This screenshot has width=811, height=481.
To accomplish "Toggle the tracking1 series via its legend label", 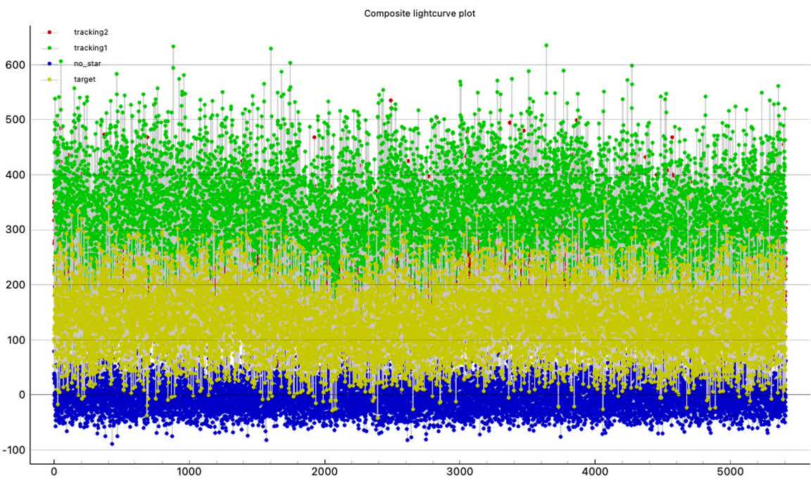I will pyautogui.click(x=90, y=48).
